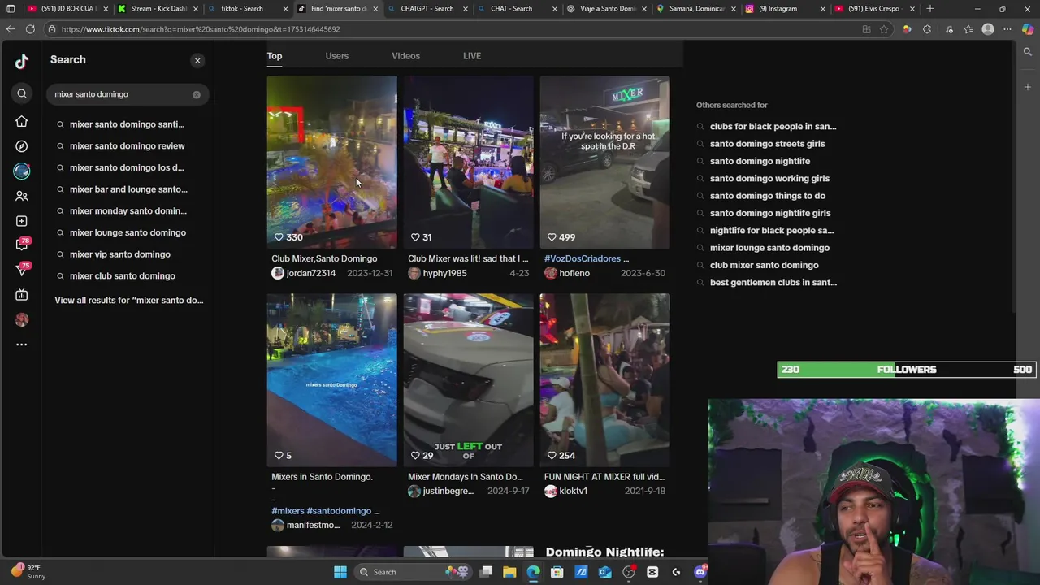
Task: Open the video thumbnail with 499 likes
Action: click(605, 162)
